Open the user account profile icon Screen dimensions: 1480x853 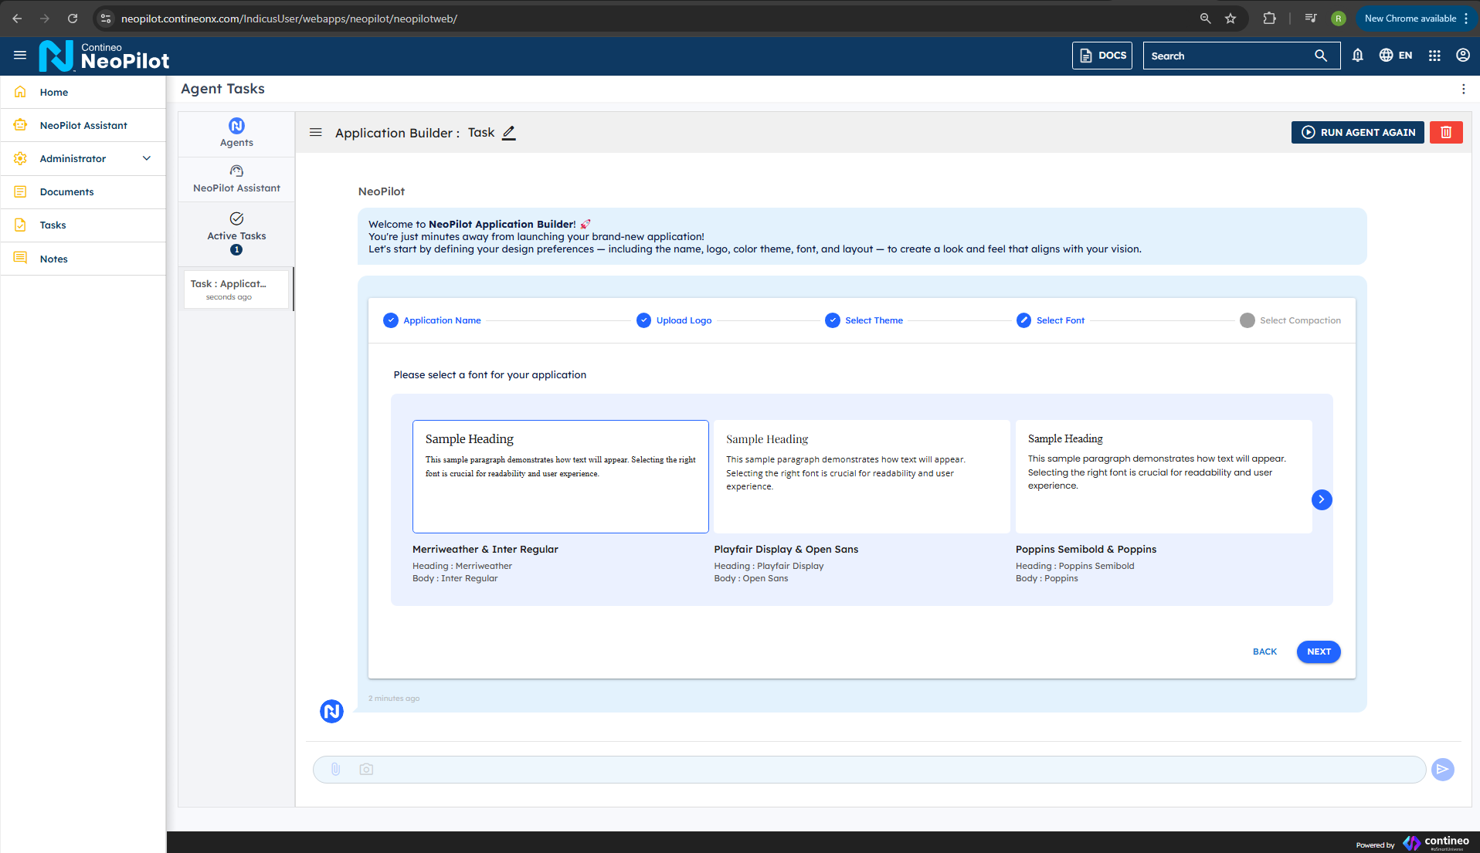1463,56
